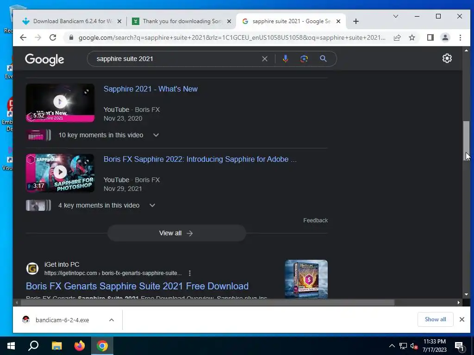Image resolution: width=474 pixels, height=355 pixels.
Task: Submit search with magnifier icon
Action: tap(323, 59)
